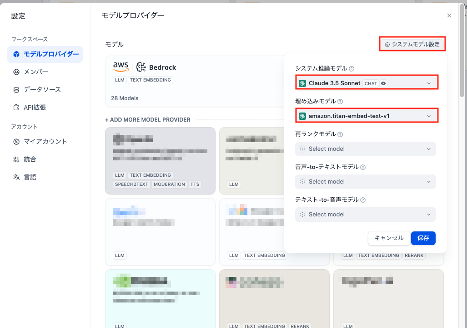
Task: Click the モデル section heading
Action: 115,45
